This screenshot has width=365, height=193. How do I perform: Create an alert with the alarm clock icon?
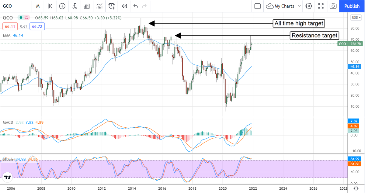(112, 6)
